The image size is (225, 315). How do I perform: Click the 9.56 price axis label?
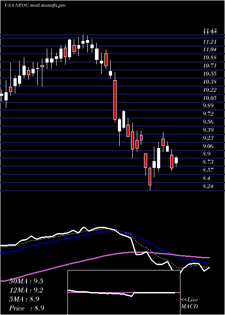(208, 122)
